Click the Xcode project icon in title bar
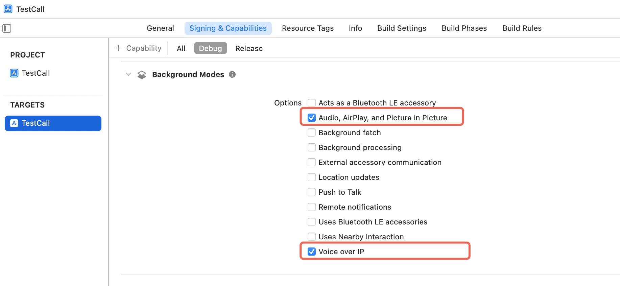 (x=8, y=9)
